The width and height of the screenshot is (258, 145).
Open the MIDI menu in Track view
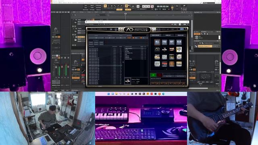(x=104, y=12)
